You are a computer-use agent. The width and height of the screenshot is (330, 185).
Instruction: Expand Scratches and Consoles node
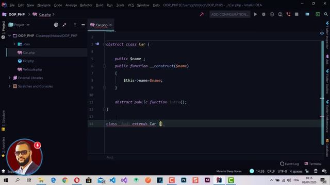[x=9, y=86]
